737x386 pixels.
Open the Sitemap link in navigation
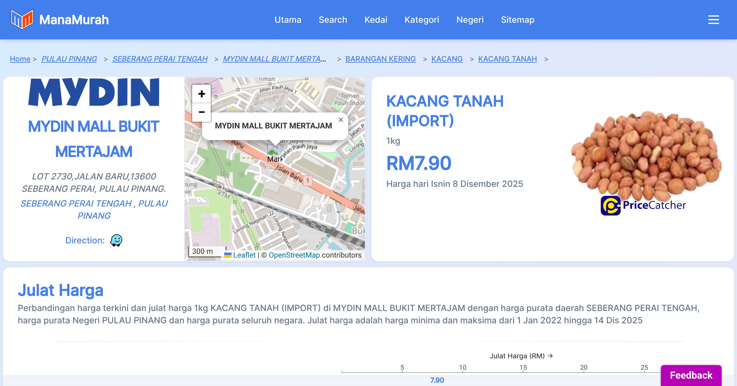[517, 20]
